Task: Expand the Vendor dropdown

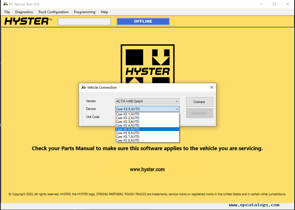Action: click(177, 101)
